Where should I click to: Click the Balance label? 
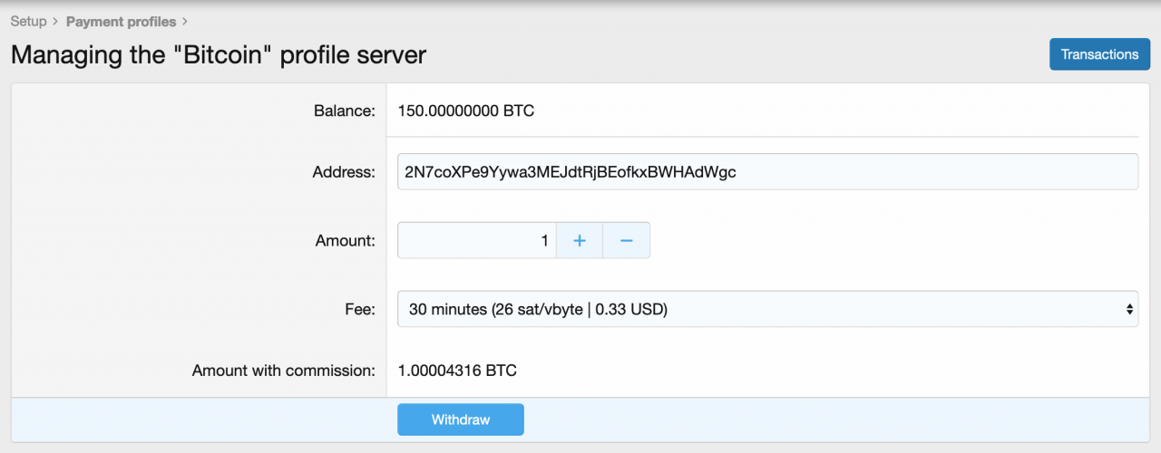point(345,111)
